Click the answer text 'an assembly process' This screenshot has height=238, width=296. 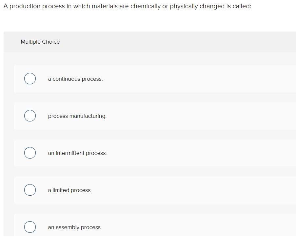pyautogui.click(x=75, y=227)
